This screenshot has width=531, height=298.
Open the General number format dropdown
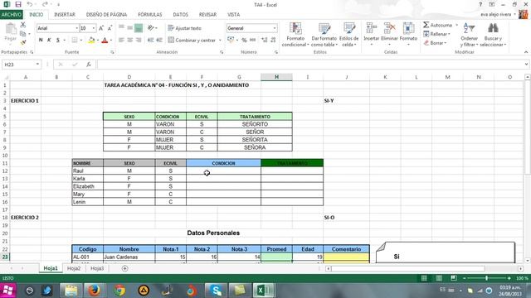275,28
